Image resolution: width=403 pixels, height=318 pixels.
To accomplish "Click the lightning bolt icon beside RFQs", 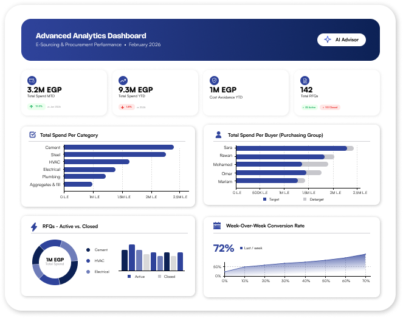I will 33,226.
